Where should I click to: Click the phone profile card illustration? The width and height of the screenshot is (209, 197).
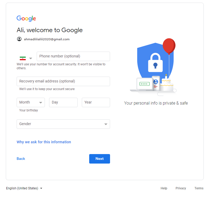click(x=156, y=83)
